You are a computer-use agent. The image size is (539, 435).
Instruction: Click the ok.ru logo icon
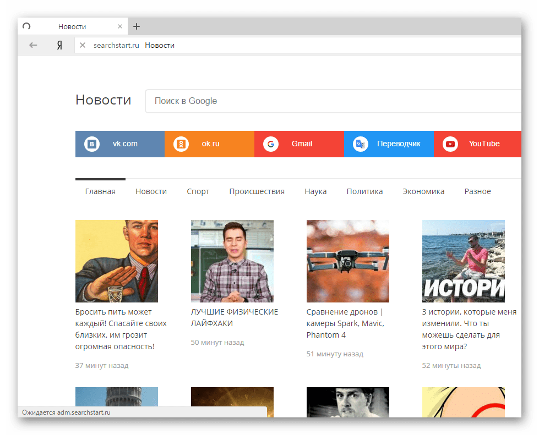(181, 144)
